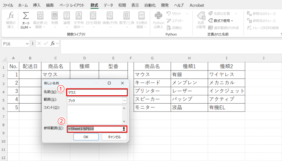The width and height of the screenshot is (282, 161).
Task: Switch to the ページレイアウト tab
Action: tap(72, 5)
